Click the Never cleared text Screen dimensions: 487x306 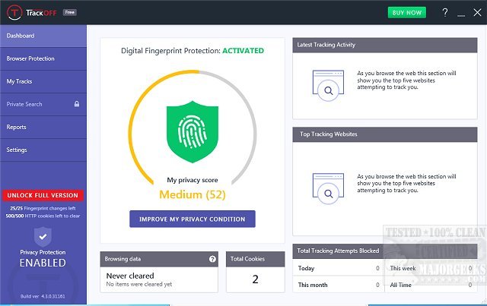[x=130, y=276]
